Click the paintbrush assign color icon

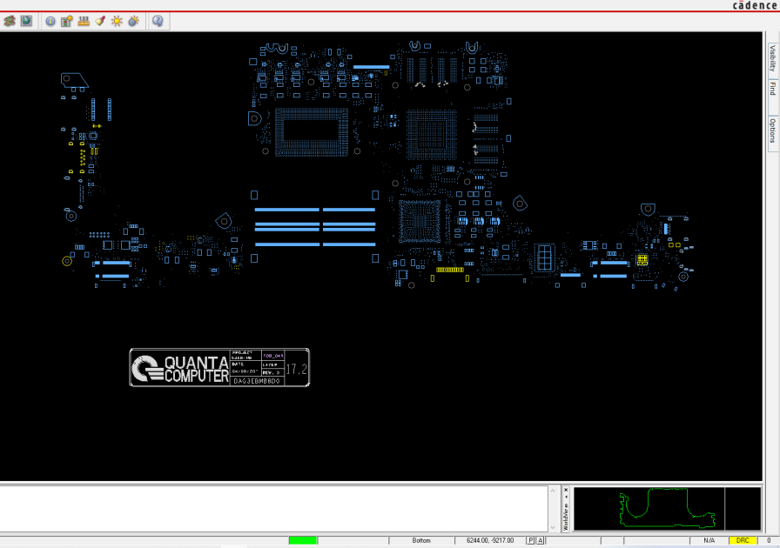coord(100,22)
